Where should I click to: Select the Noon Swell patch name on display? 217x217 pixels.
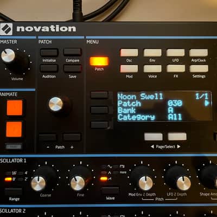(141, 97)
